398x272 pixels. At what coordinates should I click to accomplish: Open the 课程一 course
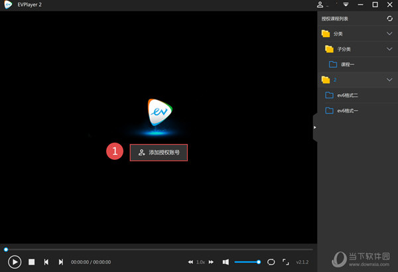click(x=358, y=64)
